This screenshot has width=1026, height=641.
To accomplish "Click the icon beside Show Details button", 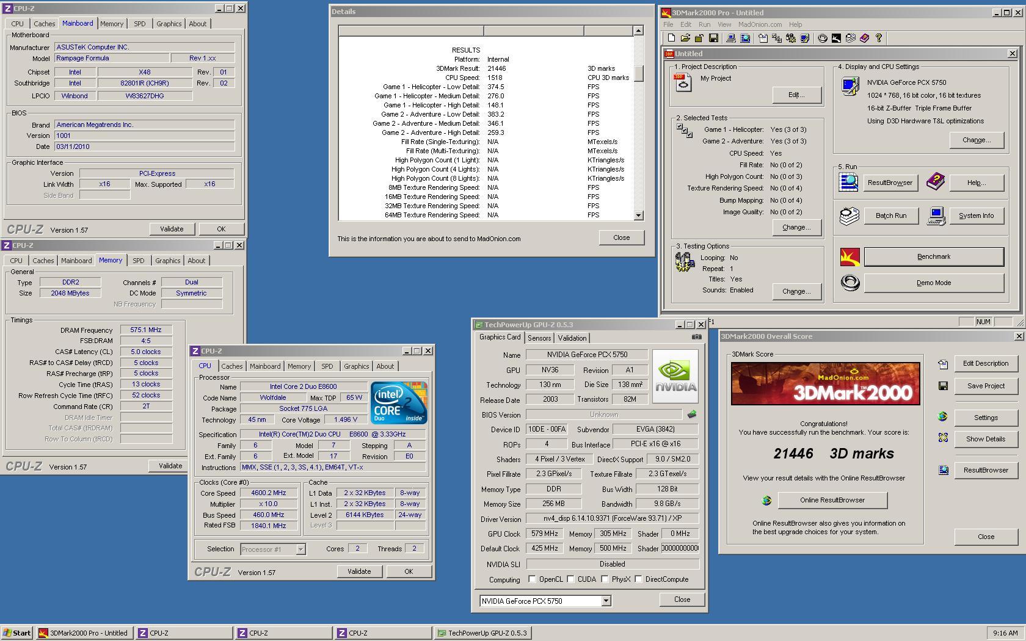I will point(943,438).
